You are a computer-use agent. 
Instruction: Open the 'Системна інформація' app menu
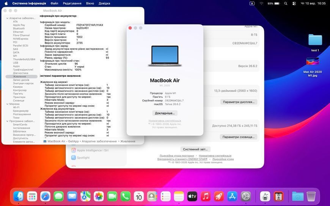coord(29,3)
